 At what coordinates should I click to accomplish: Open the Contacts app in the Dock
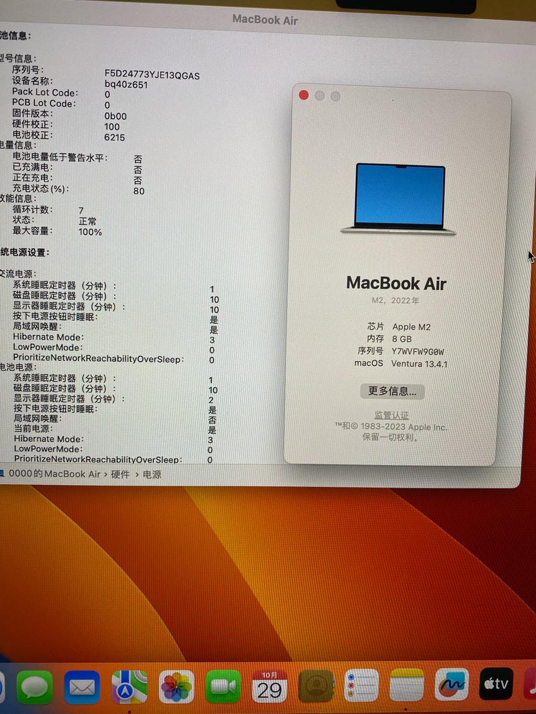coord(317,687)
